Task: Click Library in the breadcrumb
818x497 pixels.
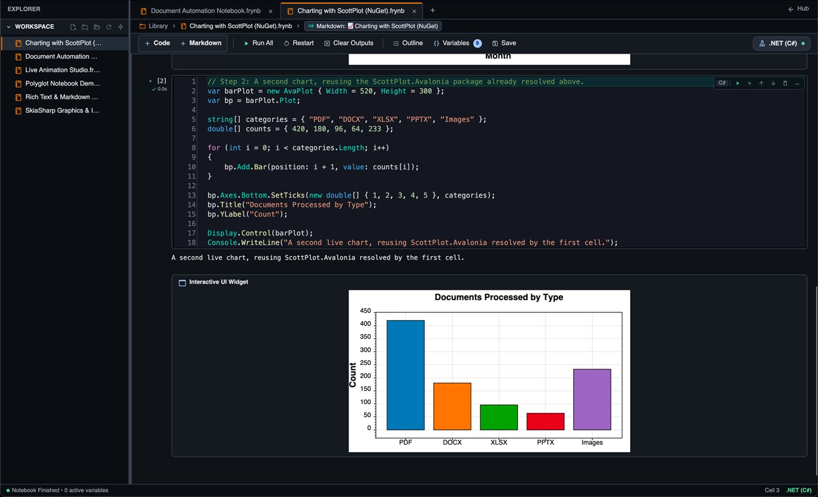Action: 154,27
